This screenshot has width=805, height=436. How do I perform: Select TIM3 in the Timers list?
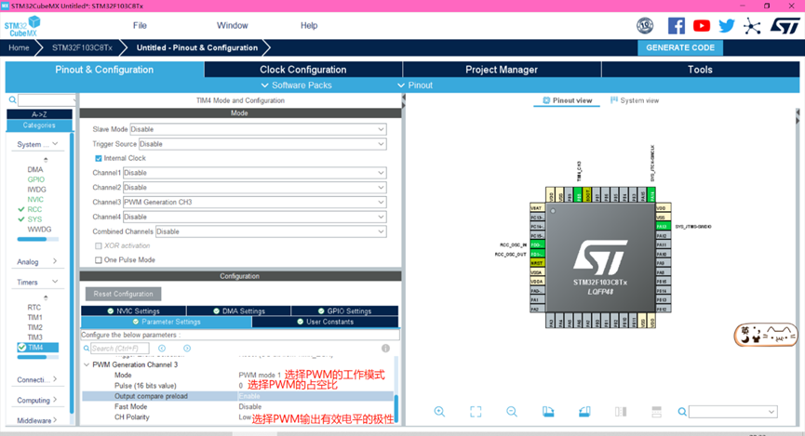[34, 337]
